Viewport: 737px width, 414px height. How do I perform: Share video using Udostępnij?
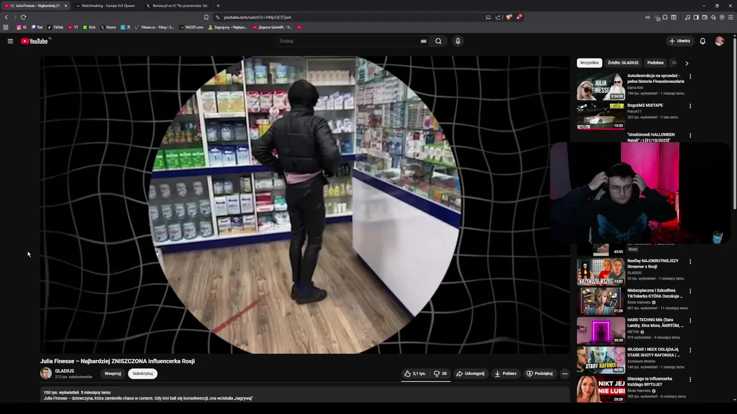pos(470,373)
